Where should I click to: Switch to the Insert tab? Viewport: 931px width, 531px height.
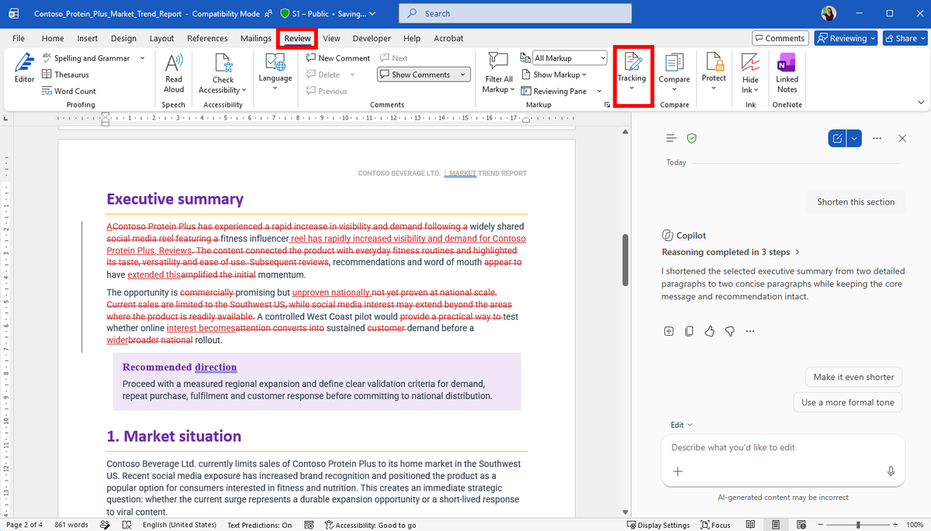pyautogui.click(x=87, y=38)
